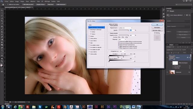Open Premiere Pro from the taskbar
The height and width of the screenshot is (109, 193).
click(115, 107)
